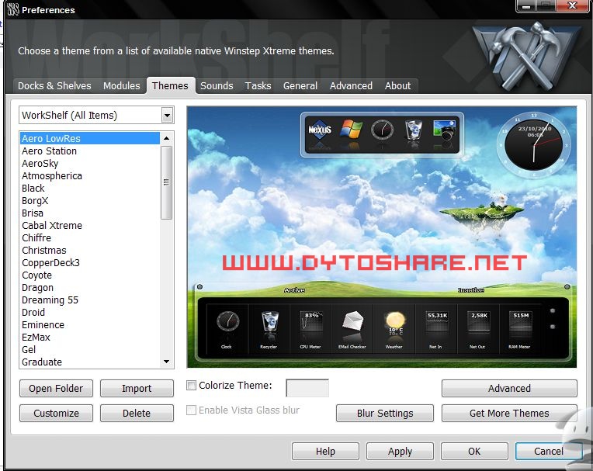Open the General tab
Screen dimensions: 593x471
click(300, 86)
